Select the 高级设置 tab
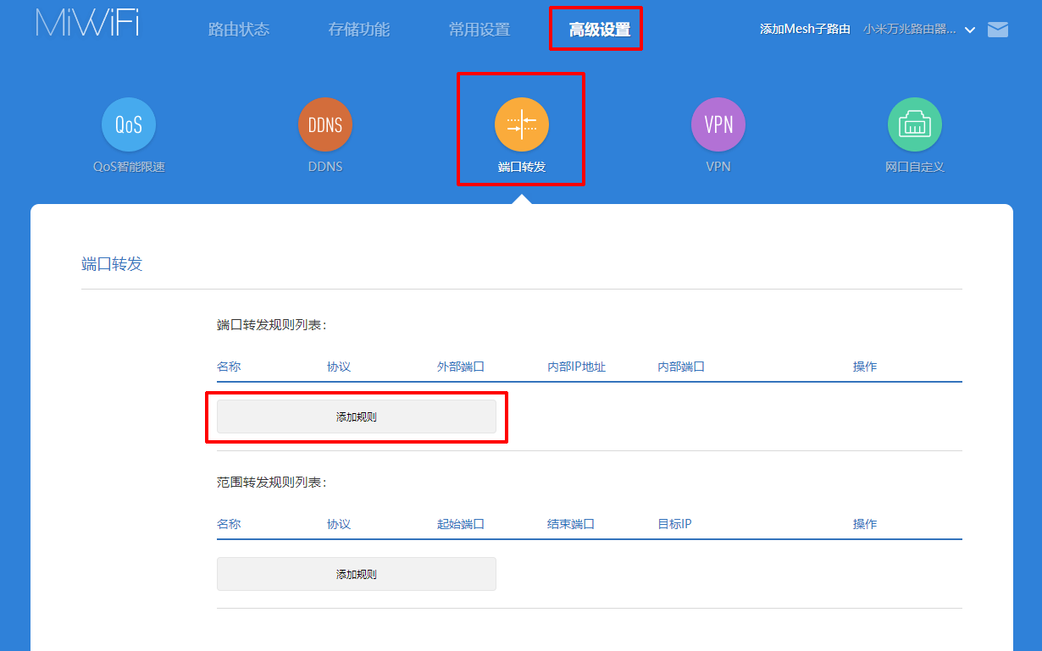The width and height of the screenshot is (1042, 651). [600, 30]
